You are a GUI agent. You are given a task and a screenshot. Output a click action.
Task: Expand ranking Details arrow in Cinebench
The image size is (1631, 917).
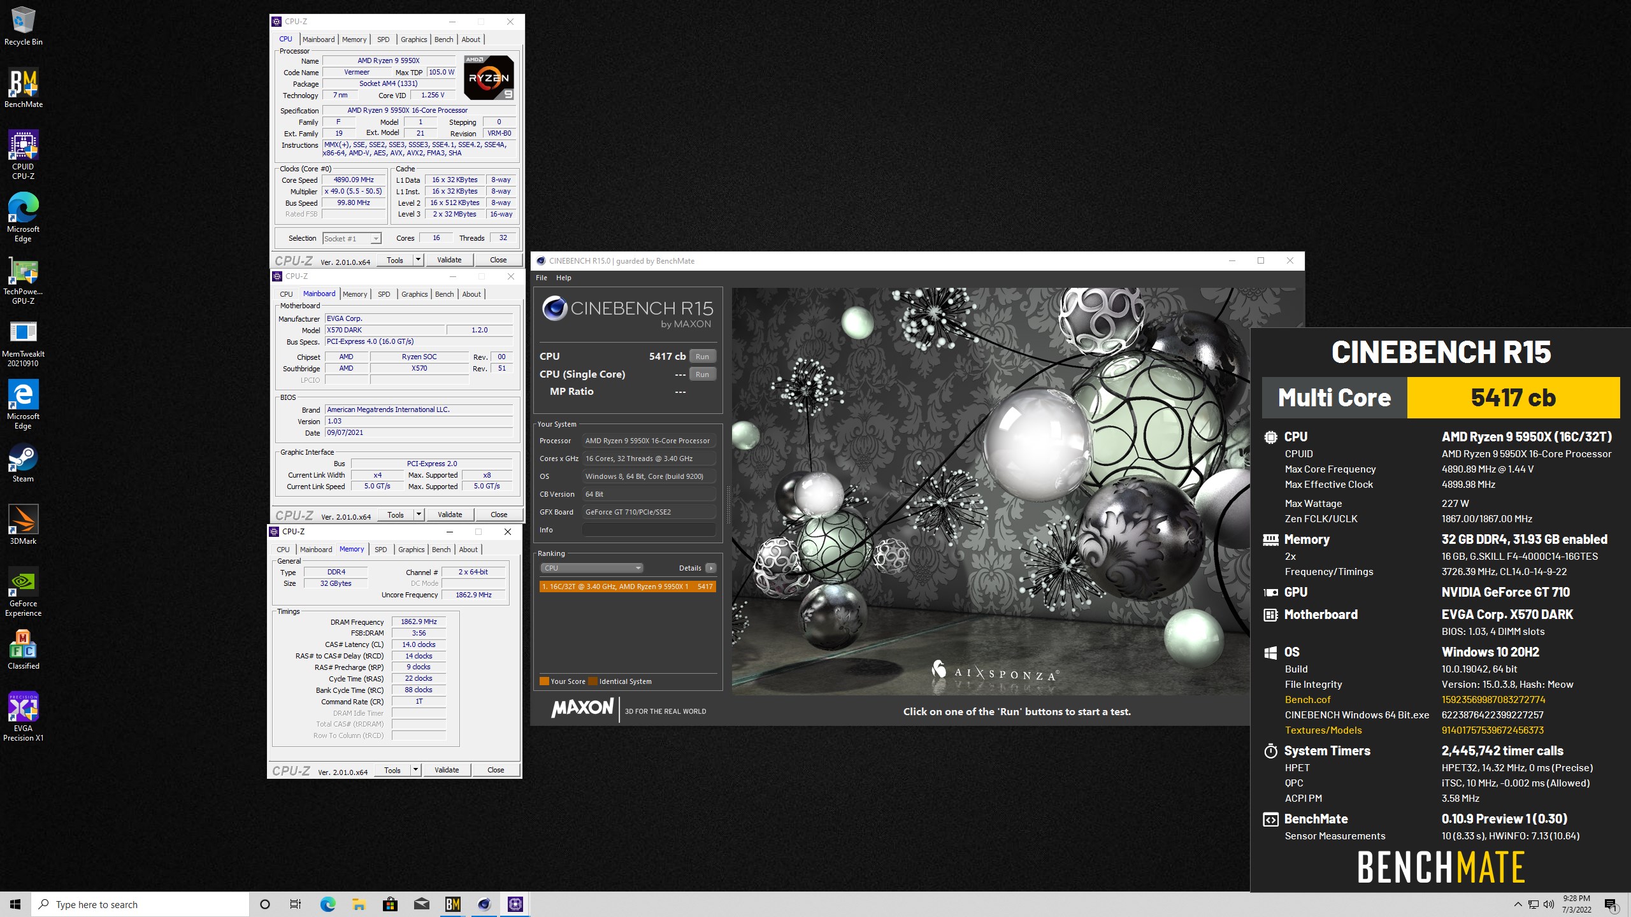pyautogui.click(x=711, y=568)
